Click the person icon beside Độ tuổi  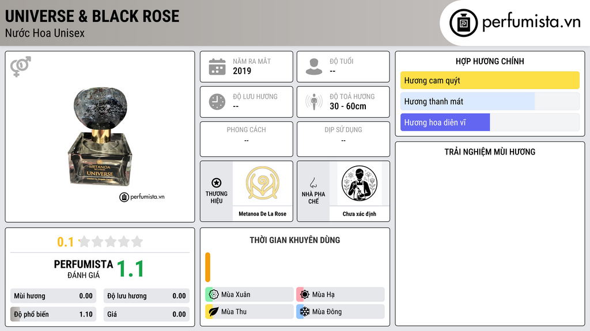point(314,67)
